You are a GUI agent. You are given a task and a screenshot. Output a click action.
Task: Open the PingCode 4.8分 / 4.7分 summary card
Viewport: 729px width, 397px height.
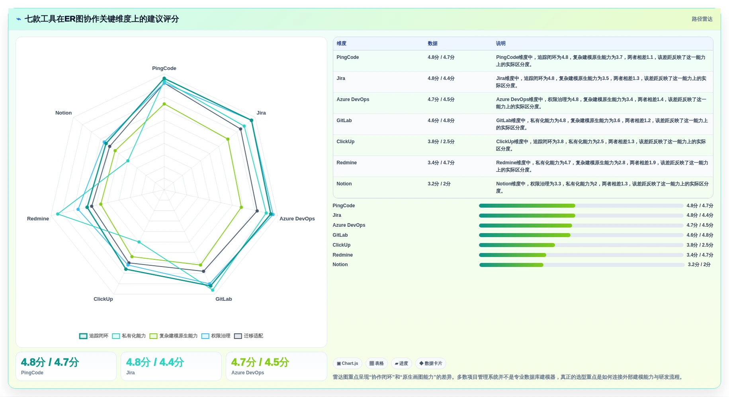(x=66, y=366)
